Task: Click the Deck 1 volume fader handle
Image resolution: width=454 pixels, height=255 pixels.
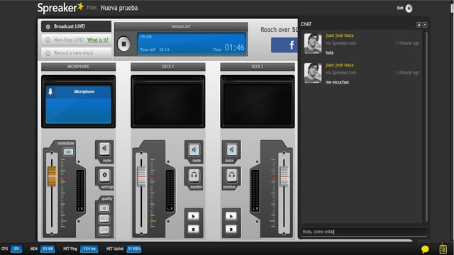Action: click(142, 176)
